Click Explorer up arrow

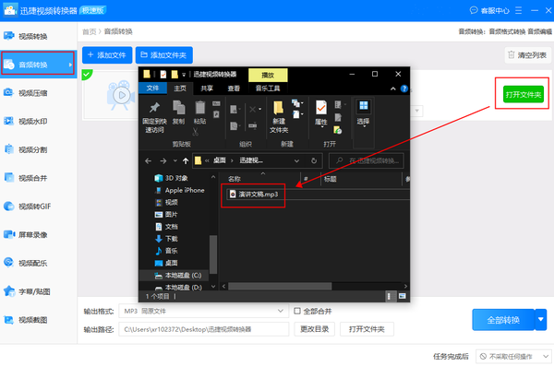[x=186, y=161]
